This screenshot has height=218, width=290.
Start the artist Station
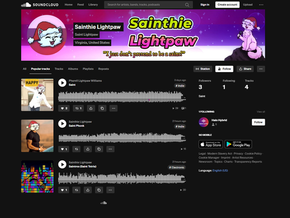point(203,69)
